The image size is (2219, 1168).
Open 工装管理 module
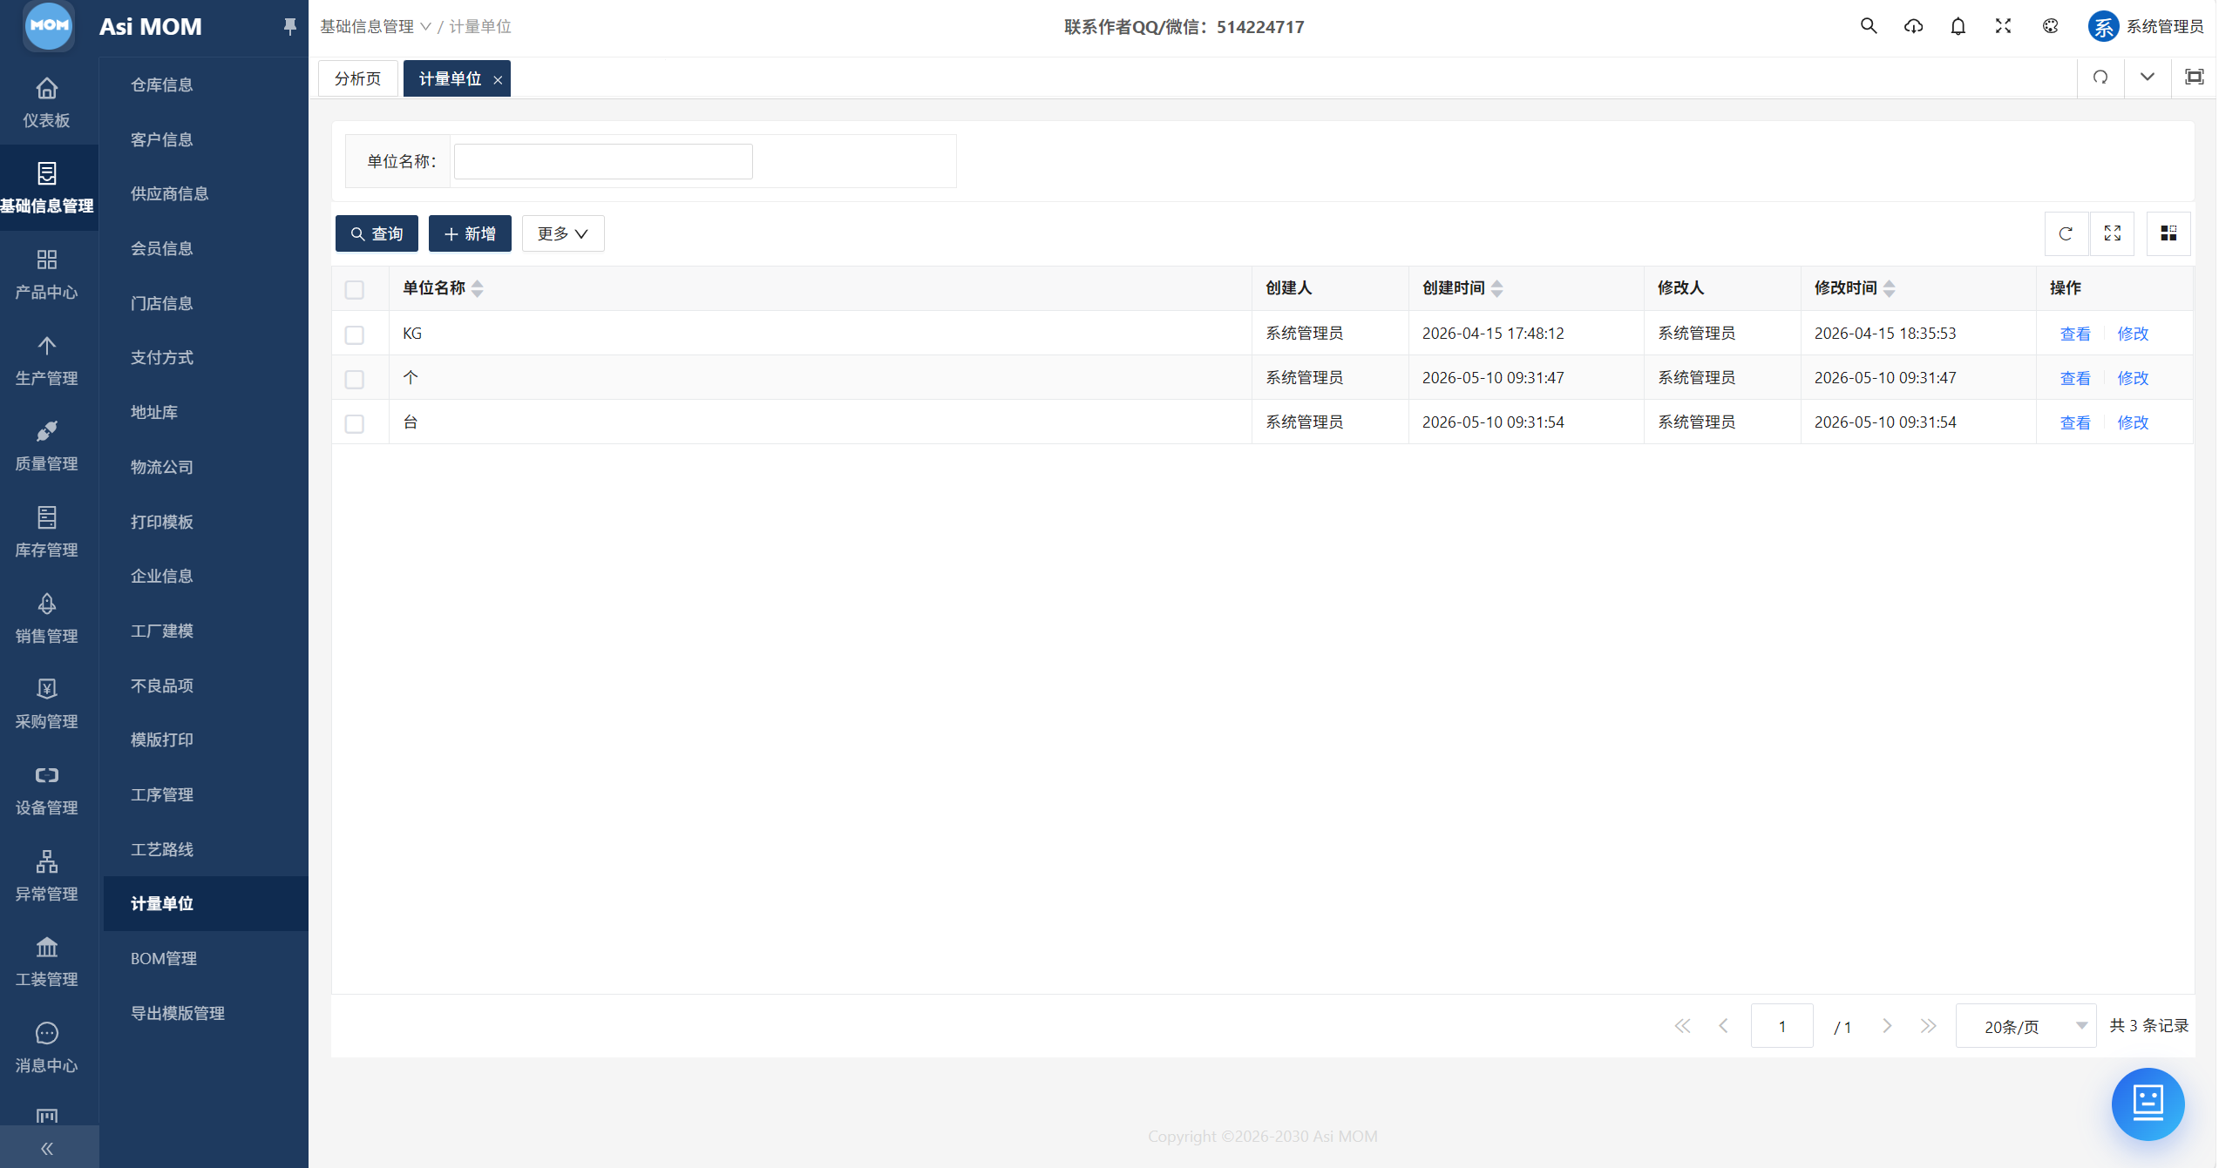pyautogui.click(x=47, y=961)
